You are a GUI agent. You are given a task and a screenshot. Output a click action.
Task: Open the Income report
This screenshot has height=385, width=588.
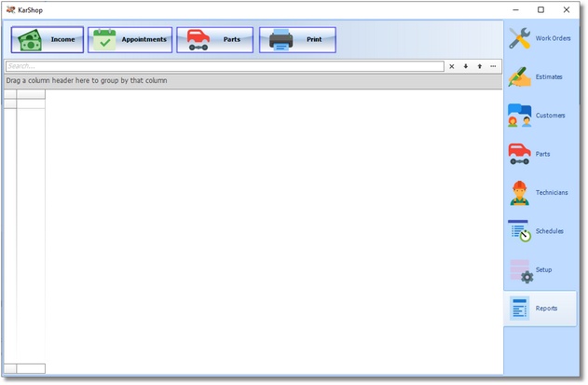click(48, 40)
